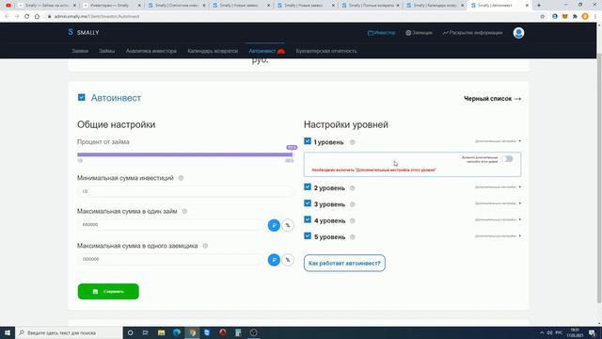Open Календарь возвратов navigation tab
This screenshot has width=602, height=339.
coord(213,51)
